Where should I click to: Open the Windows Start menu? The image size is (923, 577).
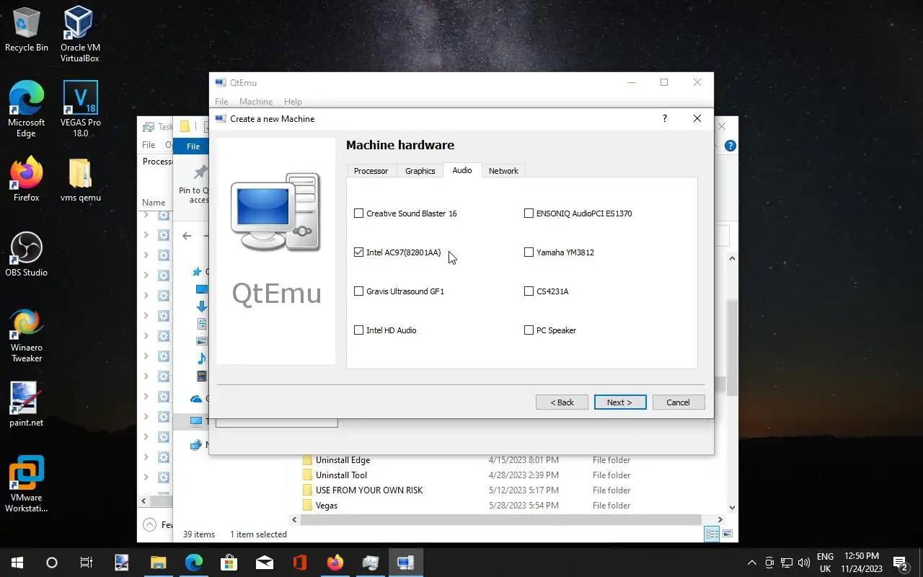[17, 563]
